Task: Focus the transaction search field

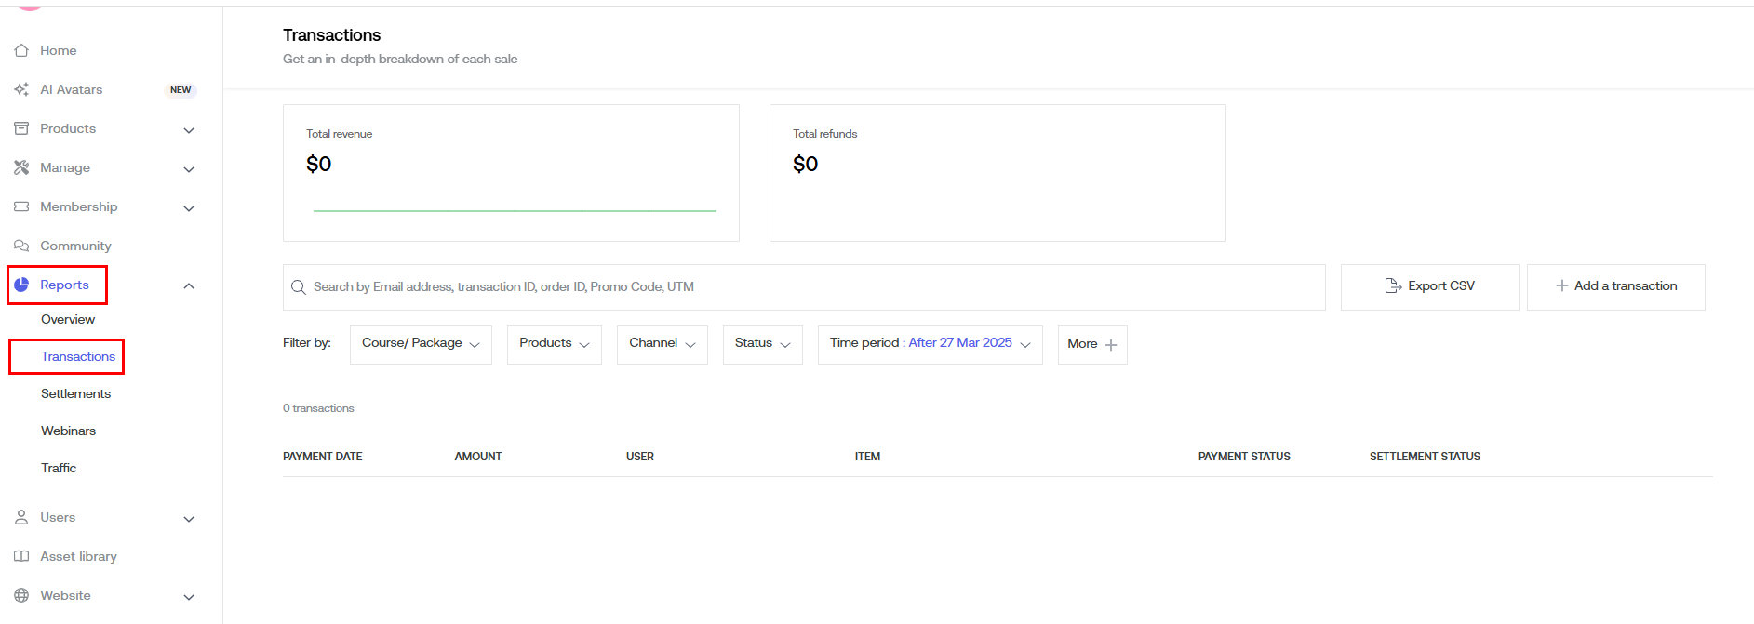Action: click(804, 286)
